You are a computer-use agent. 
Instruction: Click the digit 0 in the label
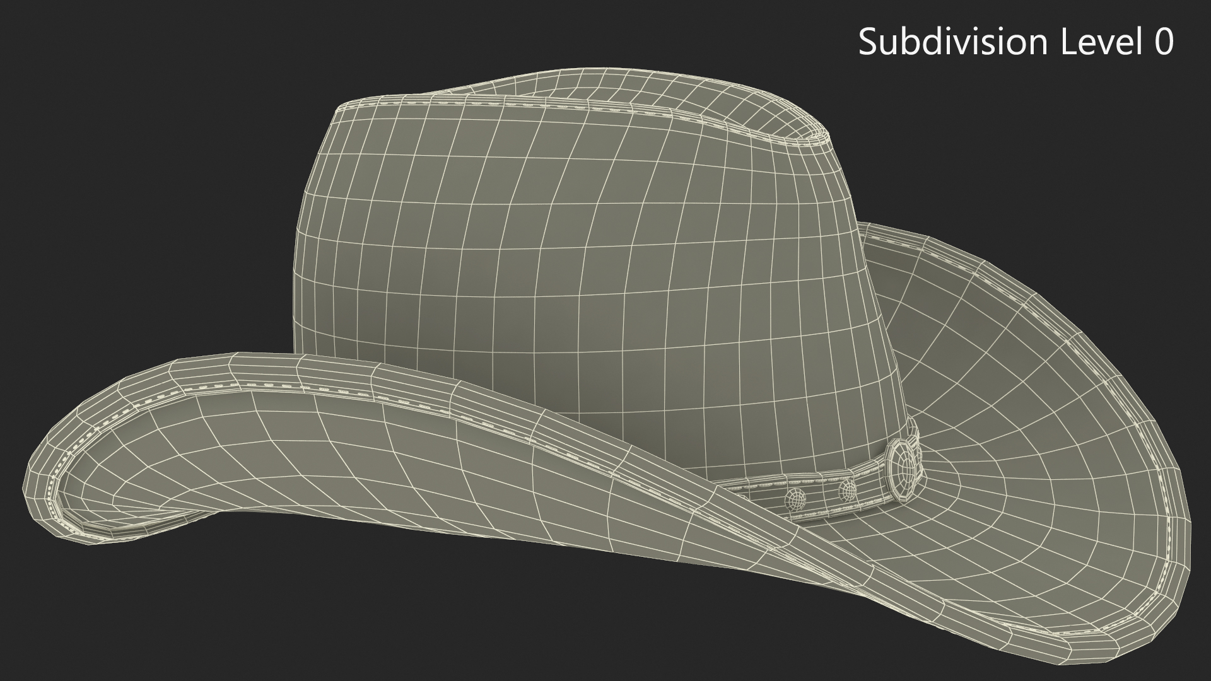pyautogui.click(x=1164, y=42)
